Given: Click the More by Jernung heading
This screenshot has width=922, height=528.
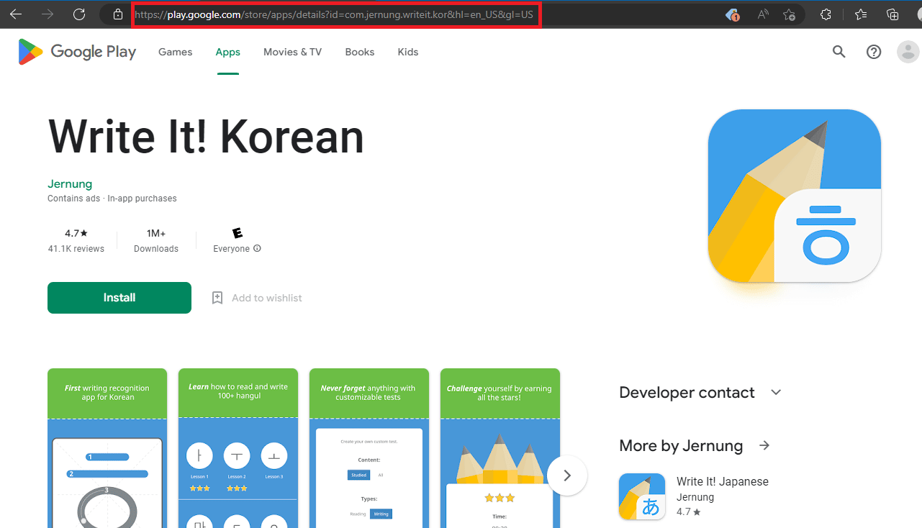Looking at the screenshot, I should pos(681,446).
